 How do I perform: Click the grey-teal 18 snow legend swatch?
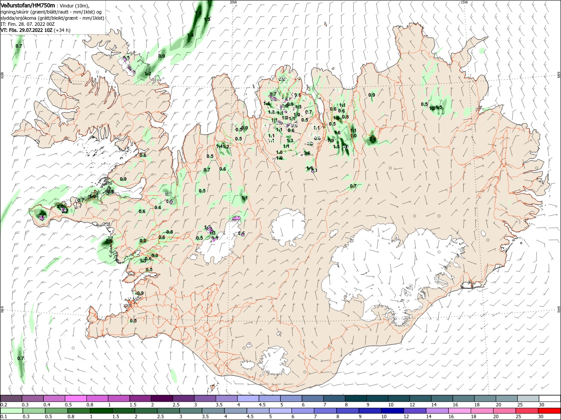point(485,399)
